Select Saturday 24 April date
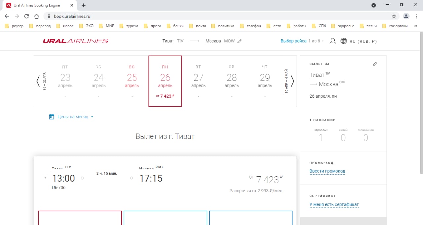The height and width of the screenshot is (225, 423). [98, 81]
